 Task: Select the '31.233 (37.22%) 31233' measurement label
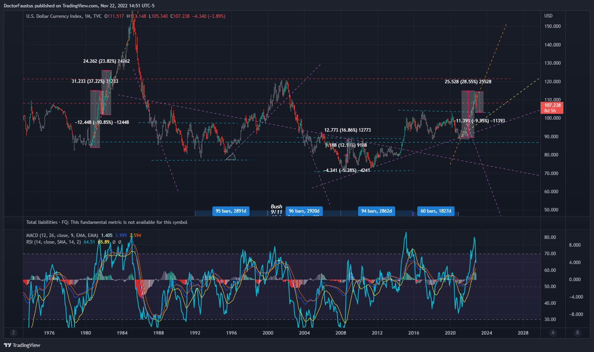click(x=95, y=81)
